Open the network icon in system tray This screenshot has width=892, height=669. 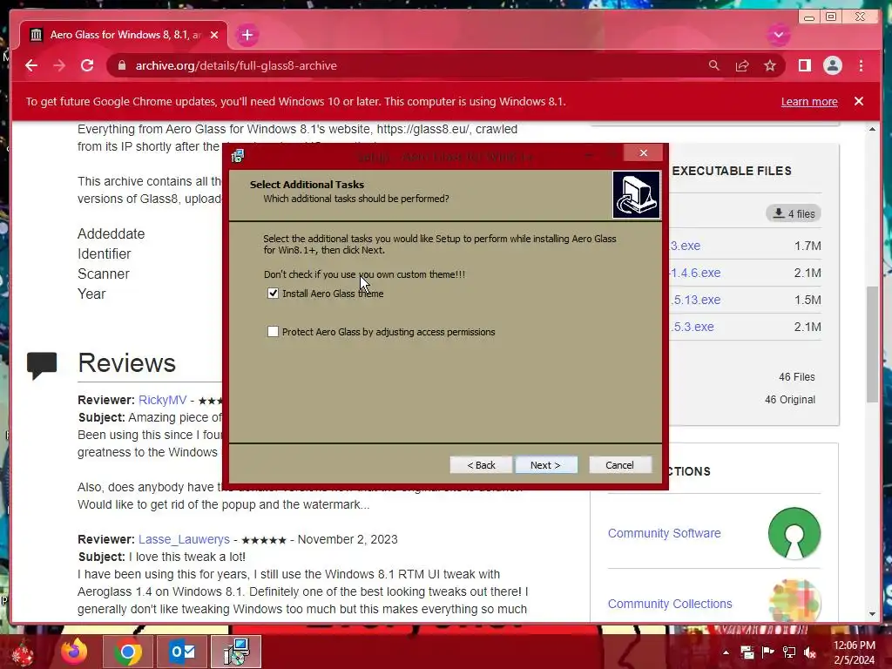pos(788,652)
